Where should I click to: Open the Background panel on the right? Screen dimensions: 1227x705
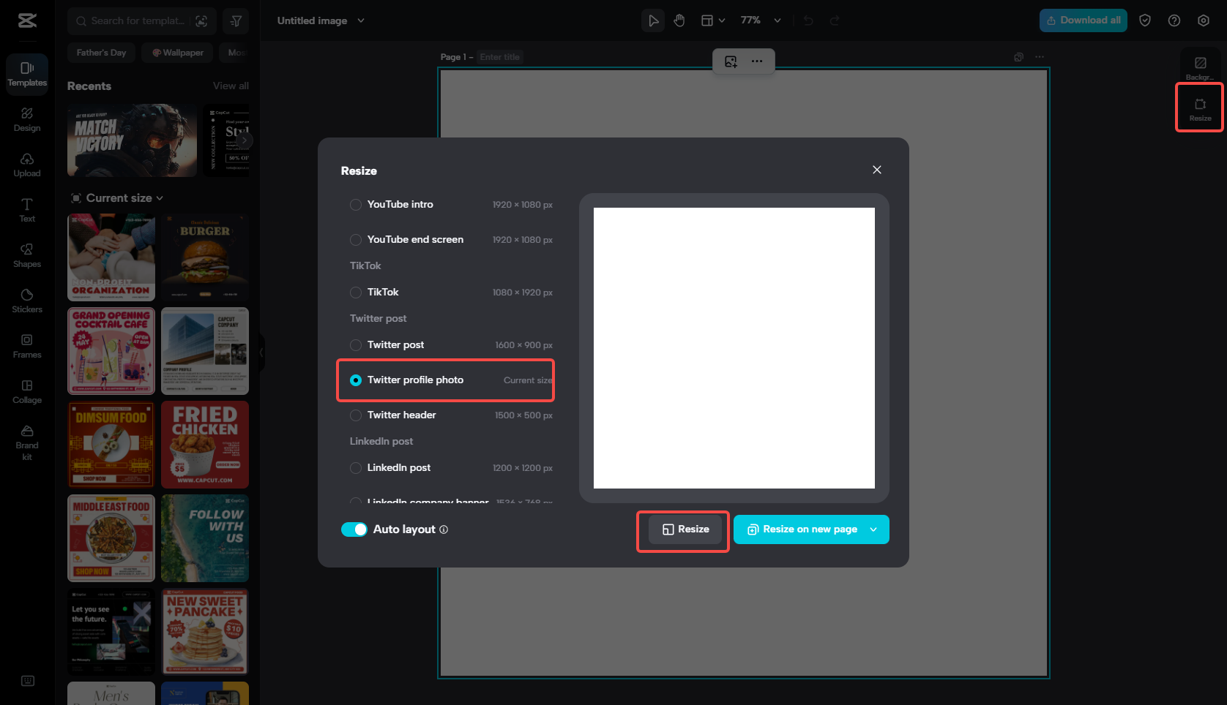click(x=1199, y=66)
